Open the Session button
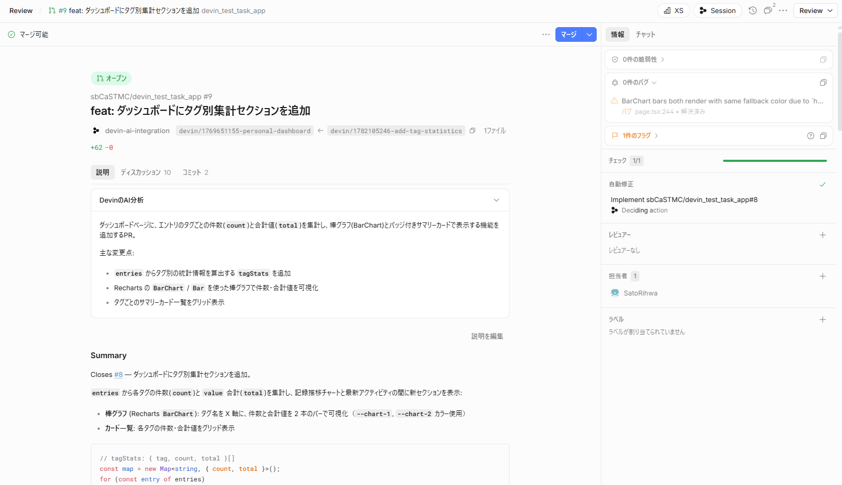842x485 pixels. pos(718,10)
